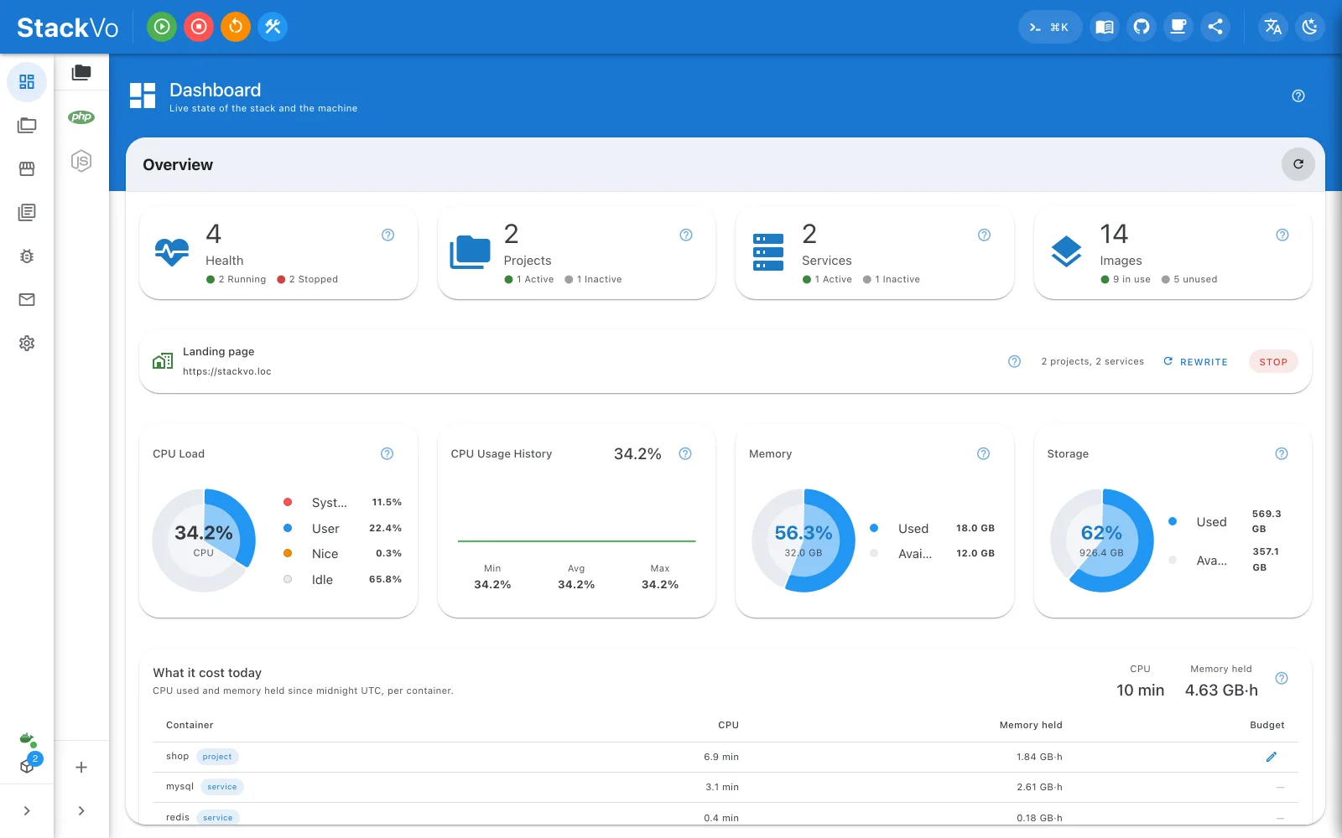The image size is (1342, 838).
Task: Toggle dark mode with moon icon
Action: (x=1310, y=27)
